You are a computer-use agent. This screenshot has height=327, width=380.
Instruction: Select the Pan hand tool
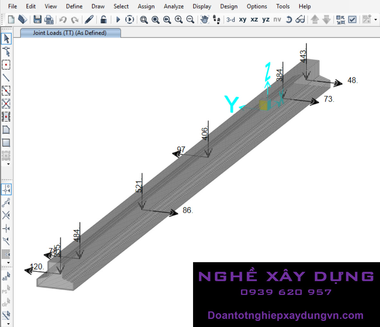(205, 19)
